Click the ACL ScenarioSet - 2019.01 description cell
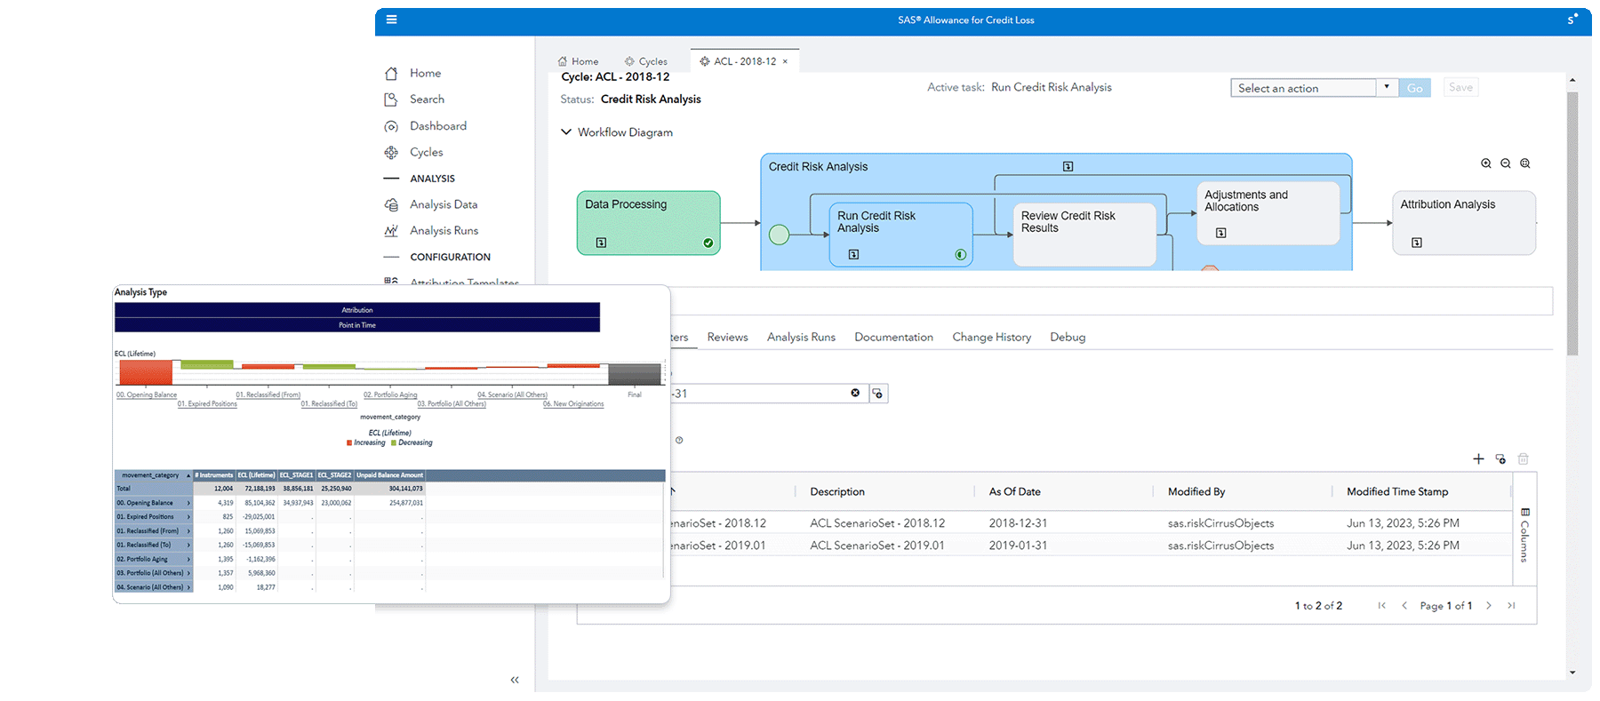 876,546
